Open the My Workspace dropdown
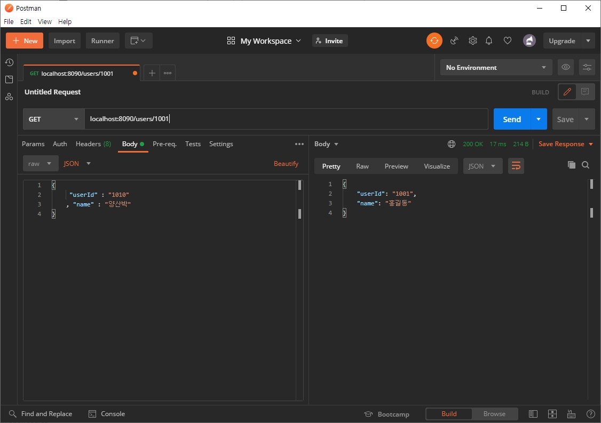The image size is (601, 423). coord(264,41)
